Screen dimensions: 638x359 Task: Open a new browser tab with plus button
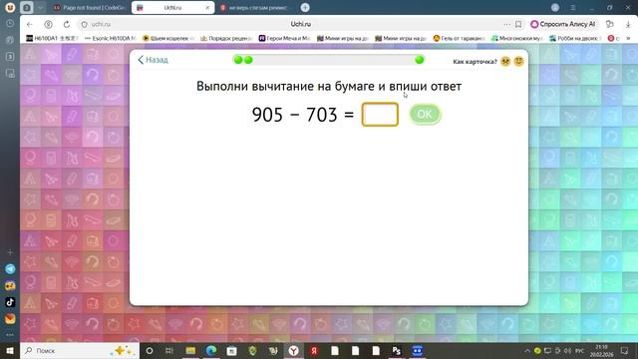tap(305, 7)
